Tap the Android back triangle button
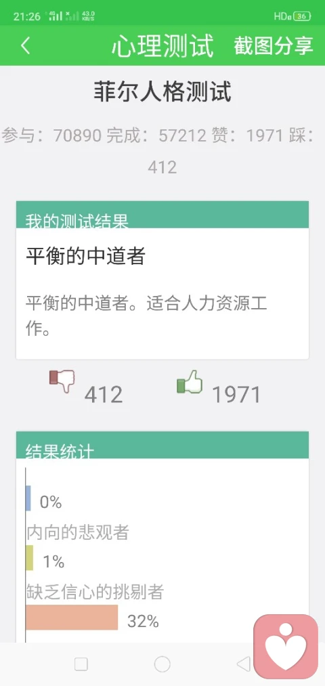This screenshot has height=686, width=325. (243, 664)
